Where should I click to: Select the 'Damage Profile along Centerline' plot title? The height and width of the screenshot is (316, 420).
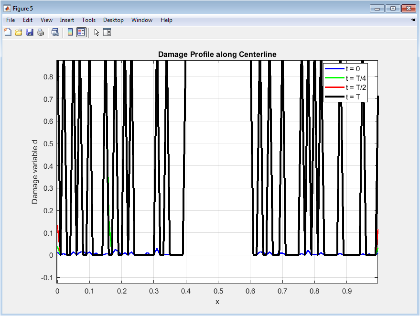point(217,54)
